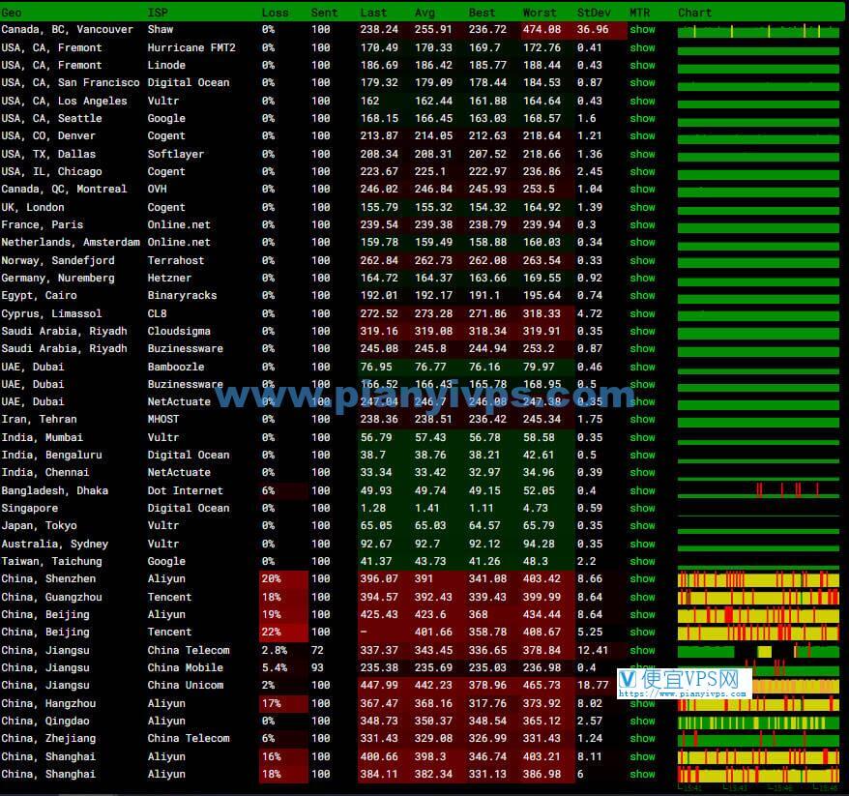Click 'Egypt, Cairo' in Geo column
The image size is (849, 796).
point(39,295)
